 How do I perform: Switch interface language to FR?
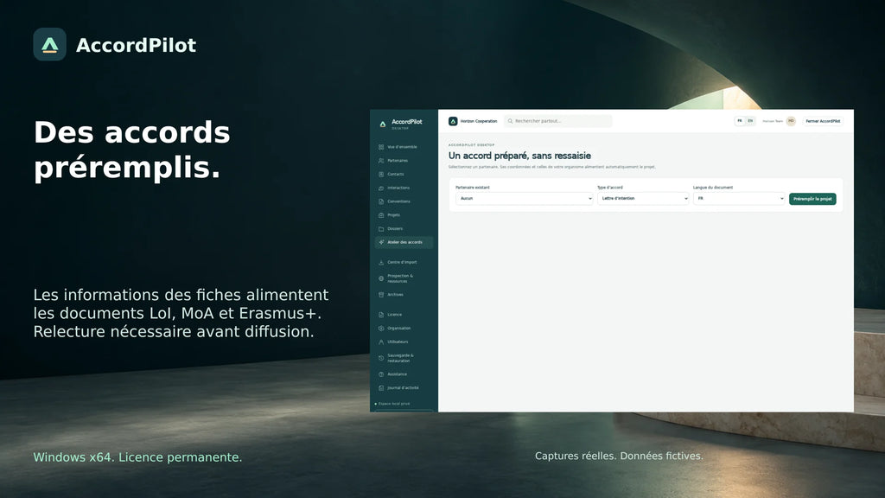click(740, 121)
